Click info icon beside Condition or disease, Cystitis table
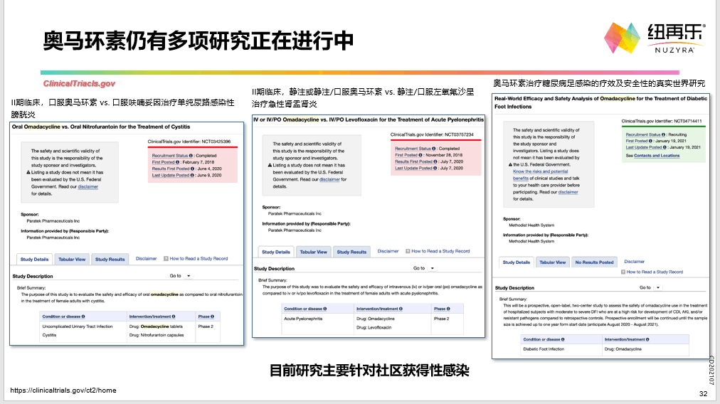The image size is (720, 404). coord(83,317)
